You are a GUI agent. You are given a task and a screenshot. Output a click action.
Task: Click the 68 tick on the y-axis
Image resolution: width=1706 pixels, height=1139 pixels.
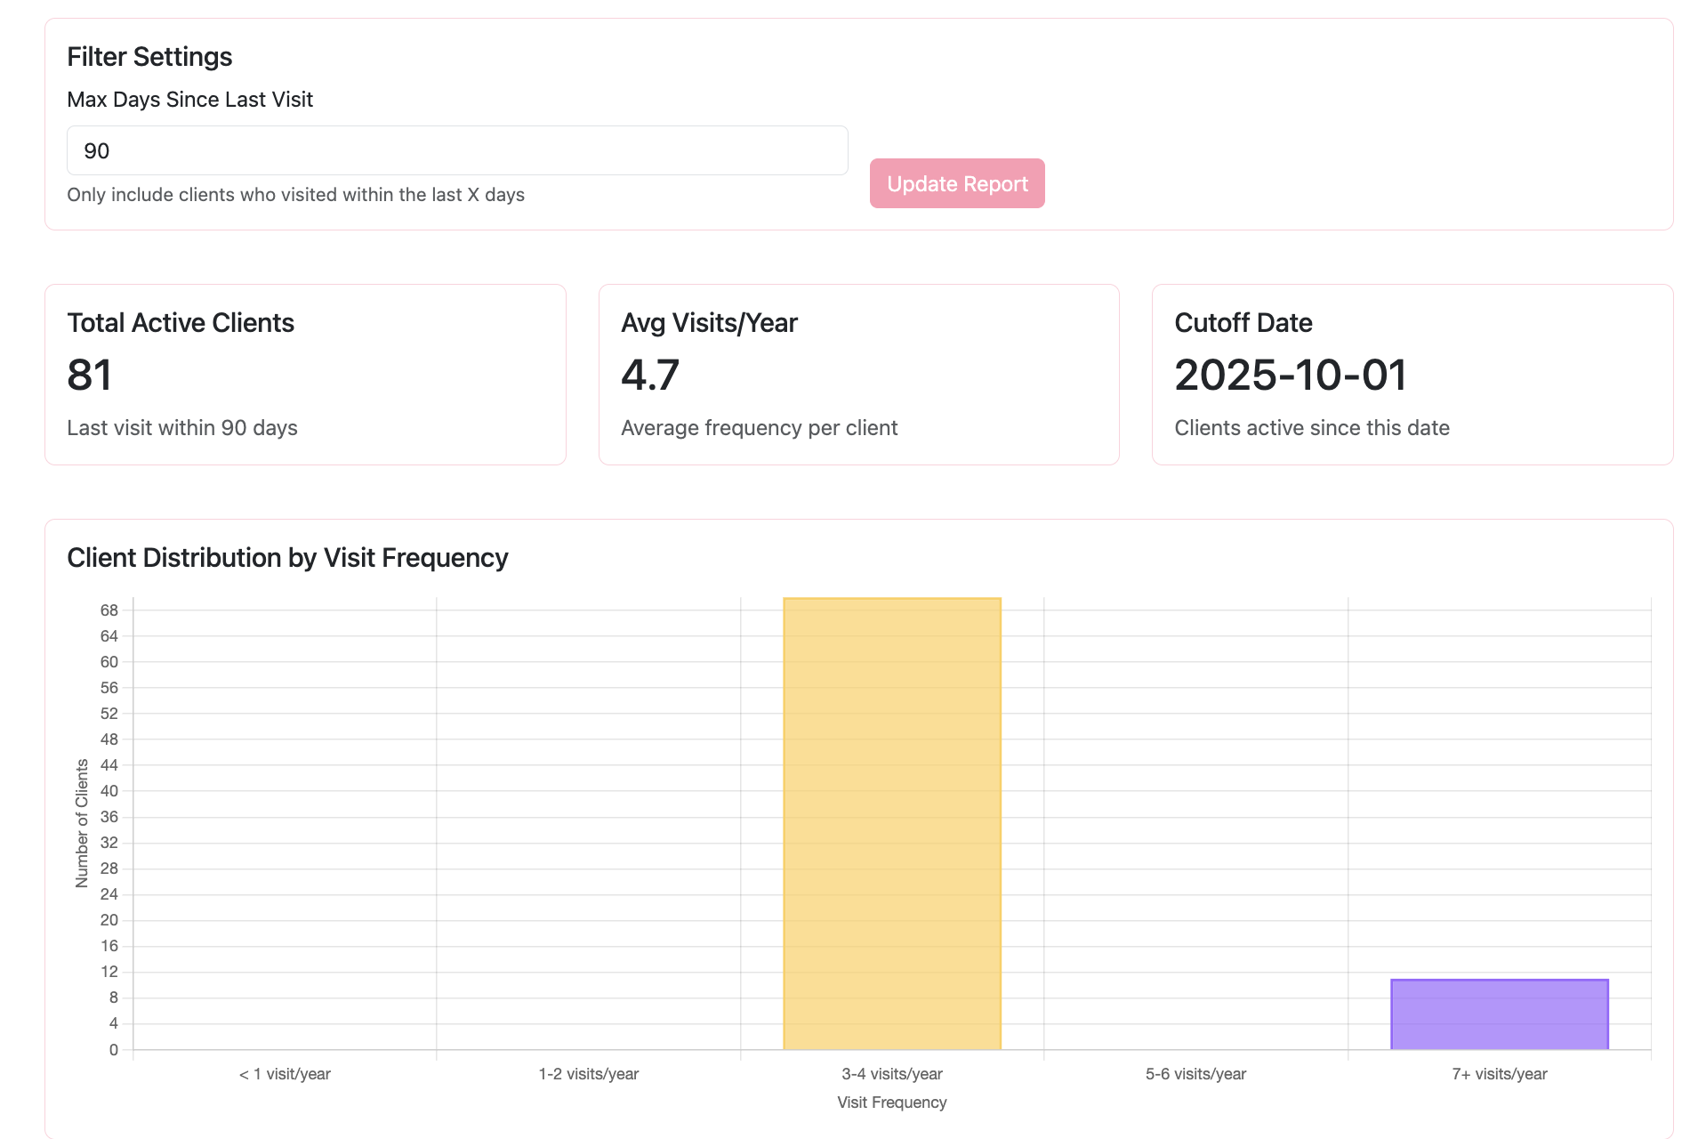point(109,610)
